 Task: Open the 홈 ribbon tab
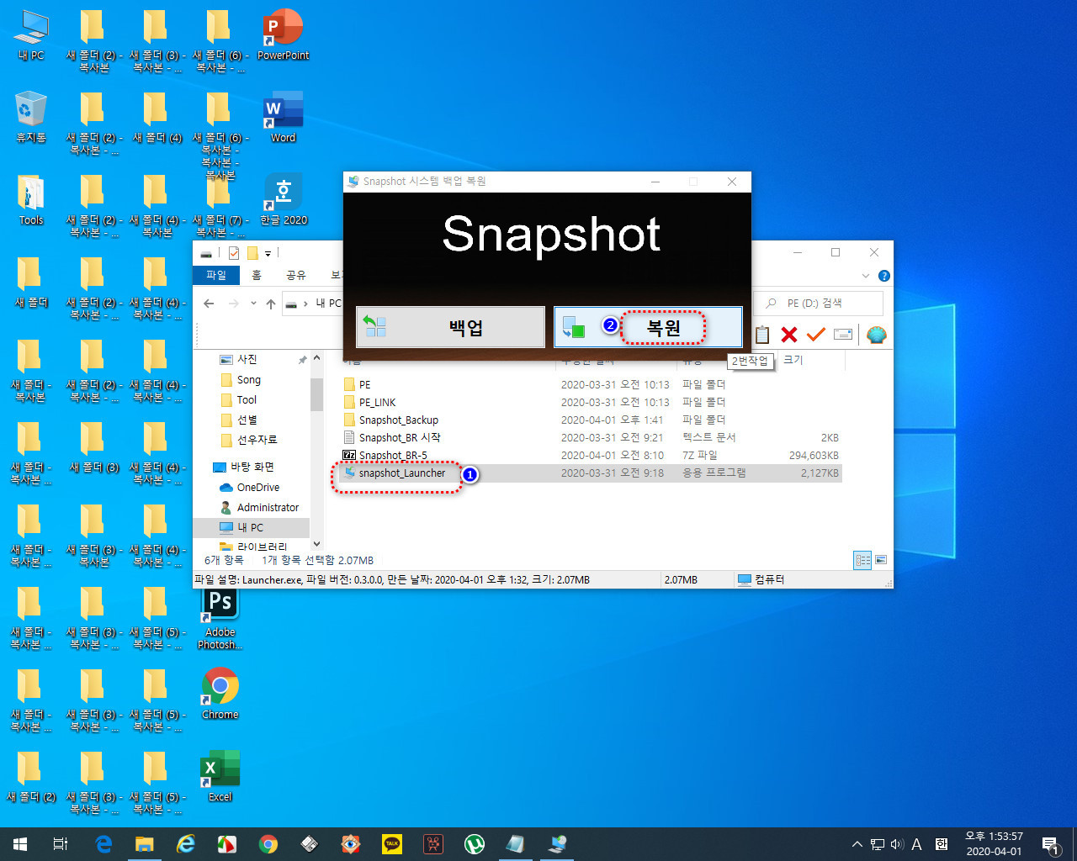click(257, 275)
